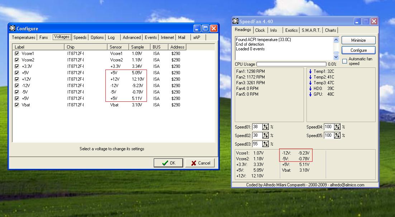This screenshot has width=395, height=217.
Task: Click the SpeedFan fan icon in Configure title bar
Action: pos(12,29)
